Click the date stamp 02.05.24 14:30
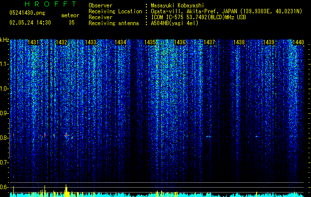This screenshot has height=197, width=311. coord(30,23)
